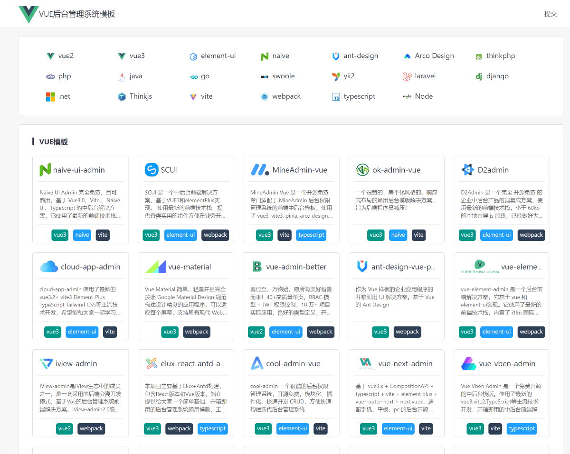570x454 pixels.
Task: Select the laravel category icon
Action: [x=407, y=76]
